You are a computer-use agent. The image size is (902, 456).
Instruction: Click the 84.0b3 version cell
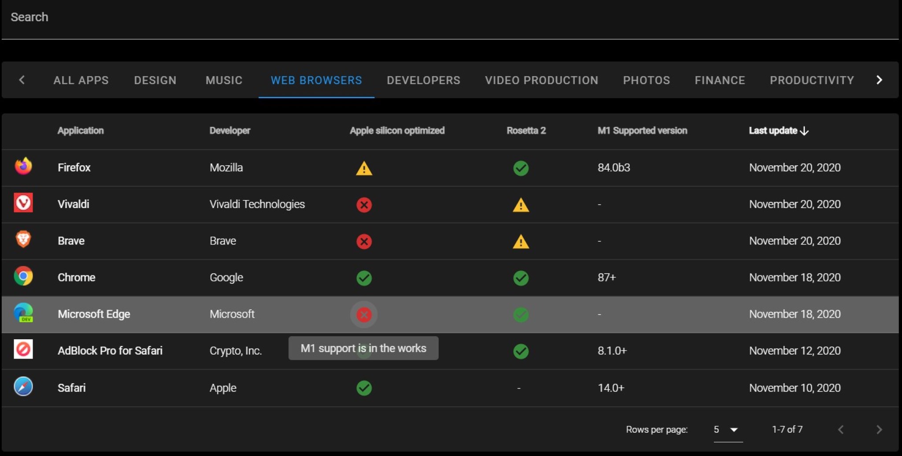pos(614,167)
